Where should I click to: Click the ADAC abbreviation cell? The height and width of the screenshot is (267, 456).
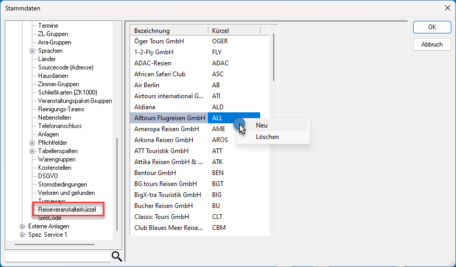click(x=220, y=63)
